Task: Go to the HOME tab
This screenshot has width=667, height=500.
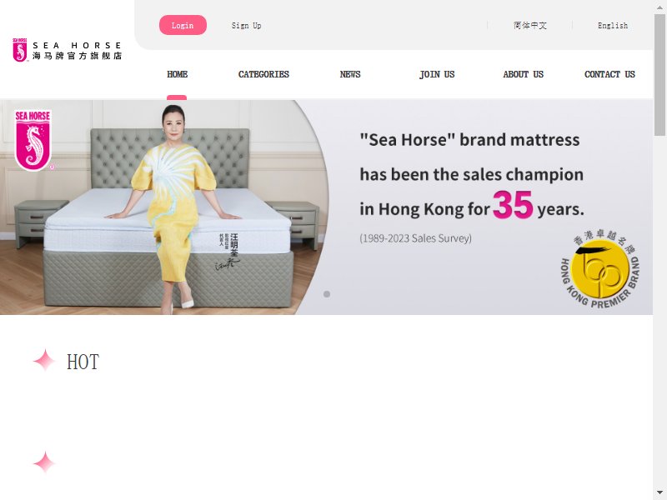Action: (177, 74)
